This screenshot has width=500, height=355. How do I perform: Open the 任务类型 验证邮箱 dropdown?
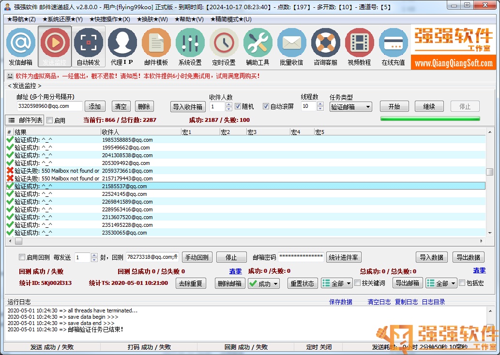click(351, 107)
